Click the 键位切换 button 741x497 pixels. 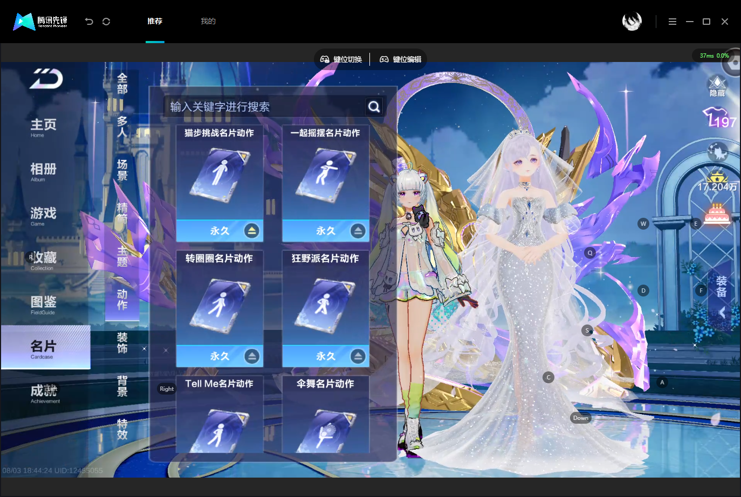[x=341, y=59]
